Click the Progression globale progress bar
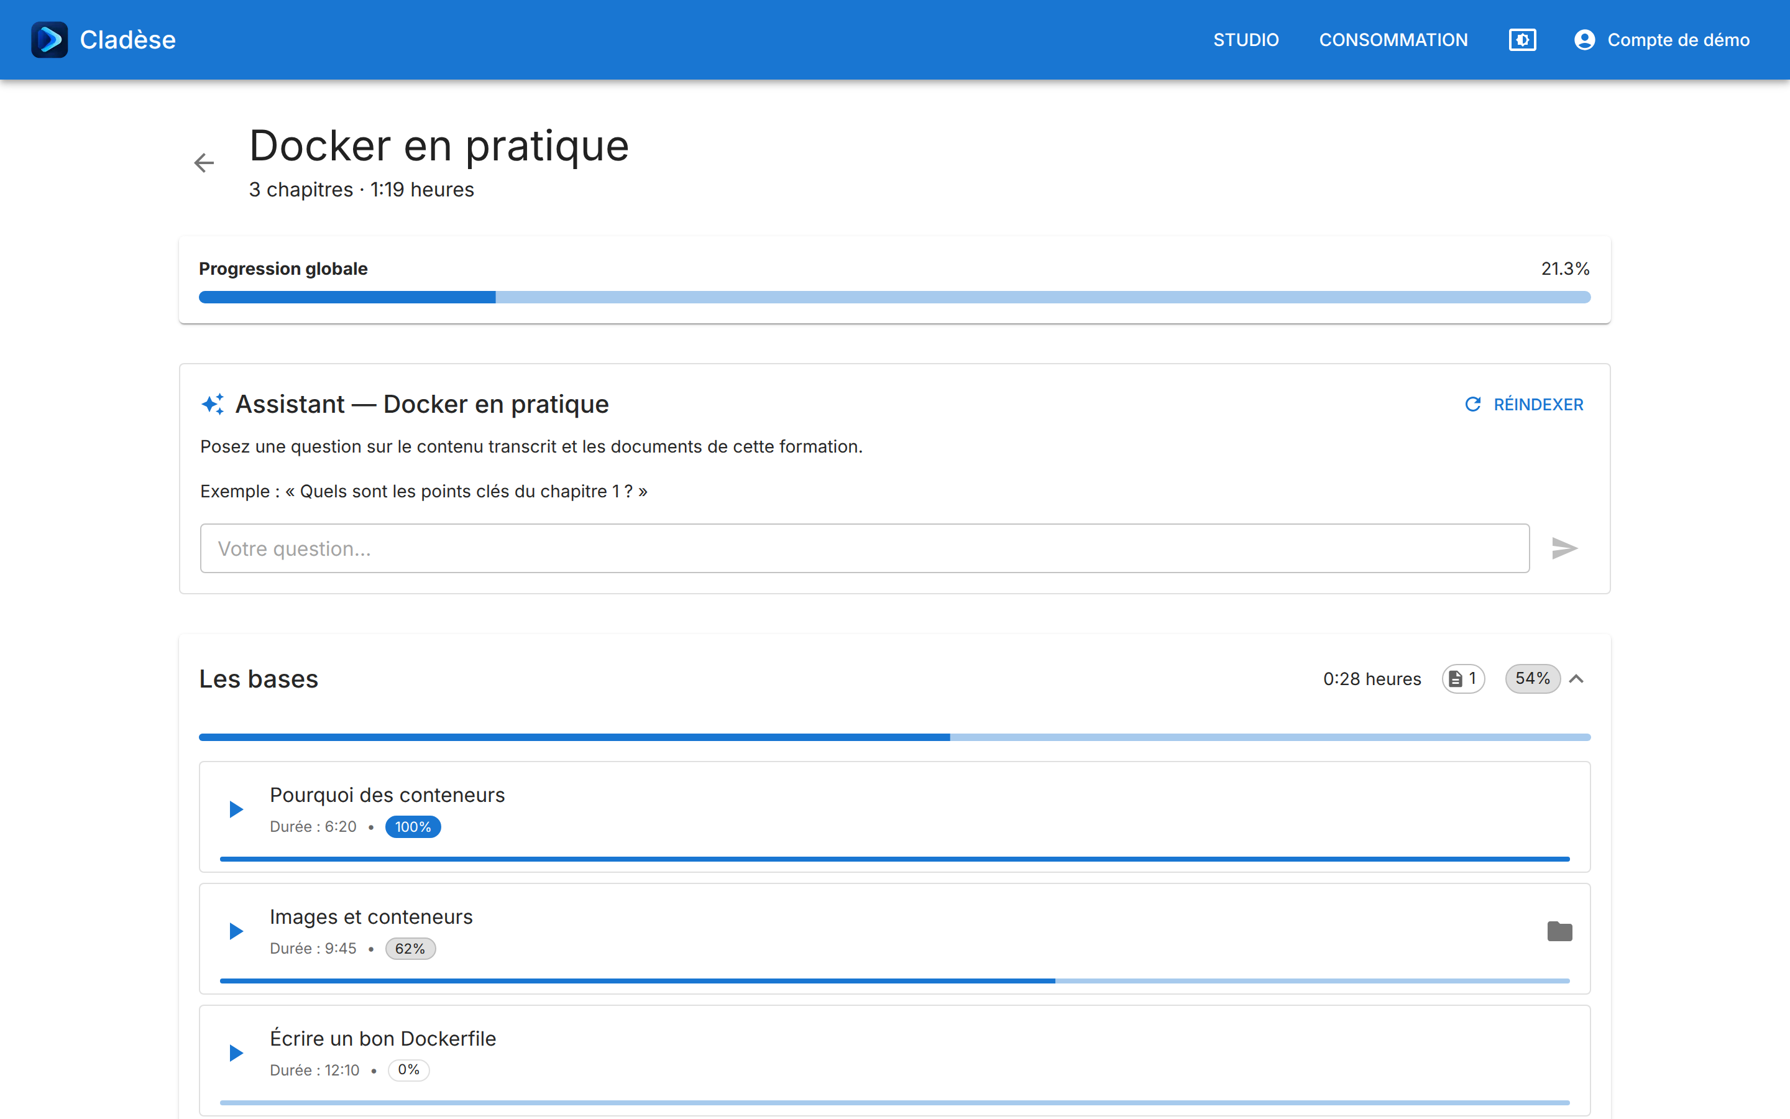Image resolution: width=1790 pixels, height=1119 pixels. click(x=895, y=298)
